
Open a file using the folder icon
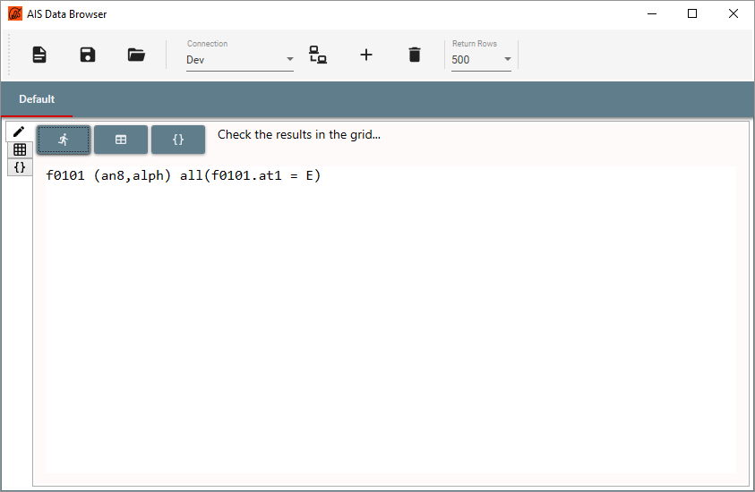tap(136, 55)
